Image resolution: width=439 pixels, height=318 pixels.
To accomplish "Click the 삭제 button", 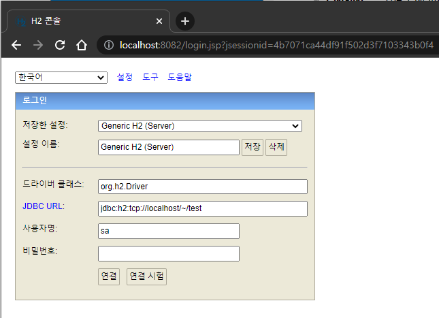I will coord(276,147).
